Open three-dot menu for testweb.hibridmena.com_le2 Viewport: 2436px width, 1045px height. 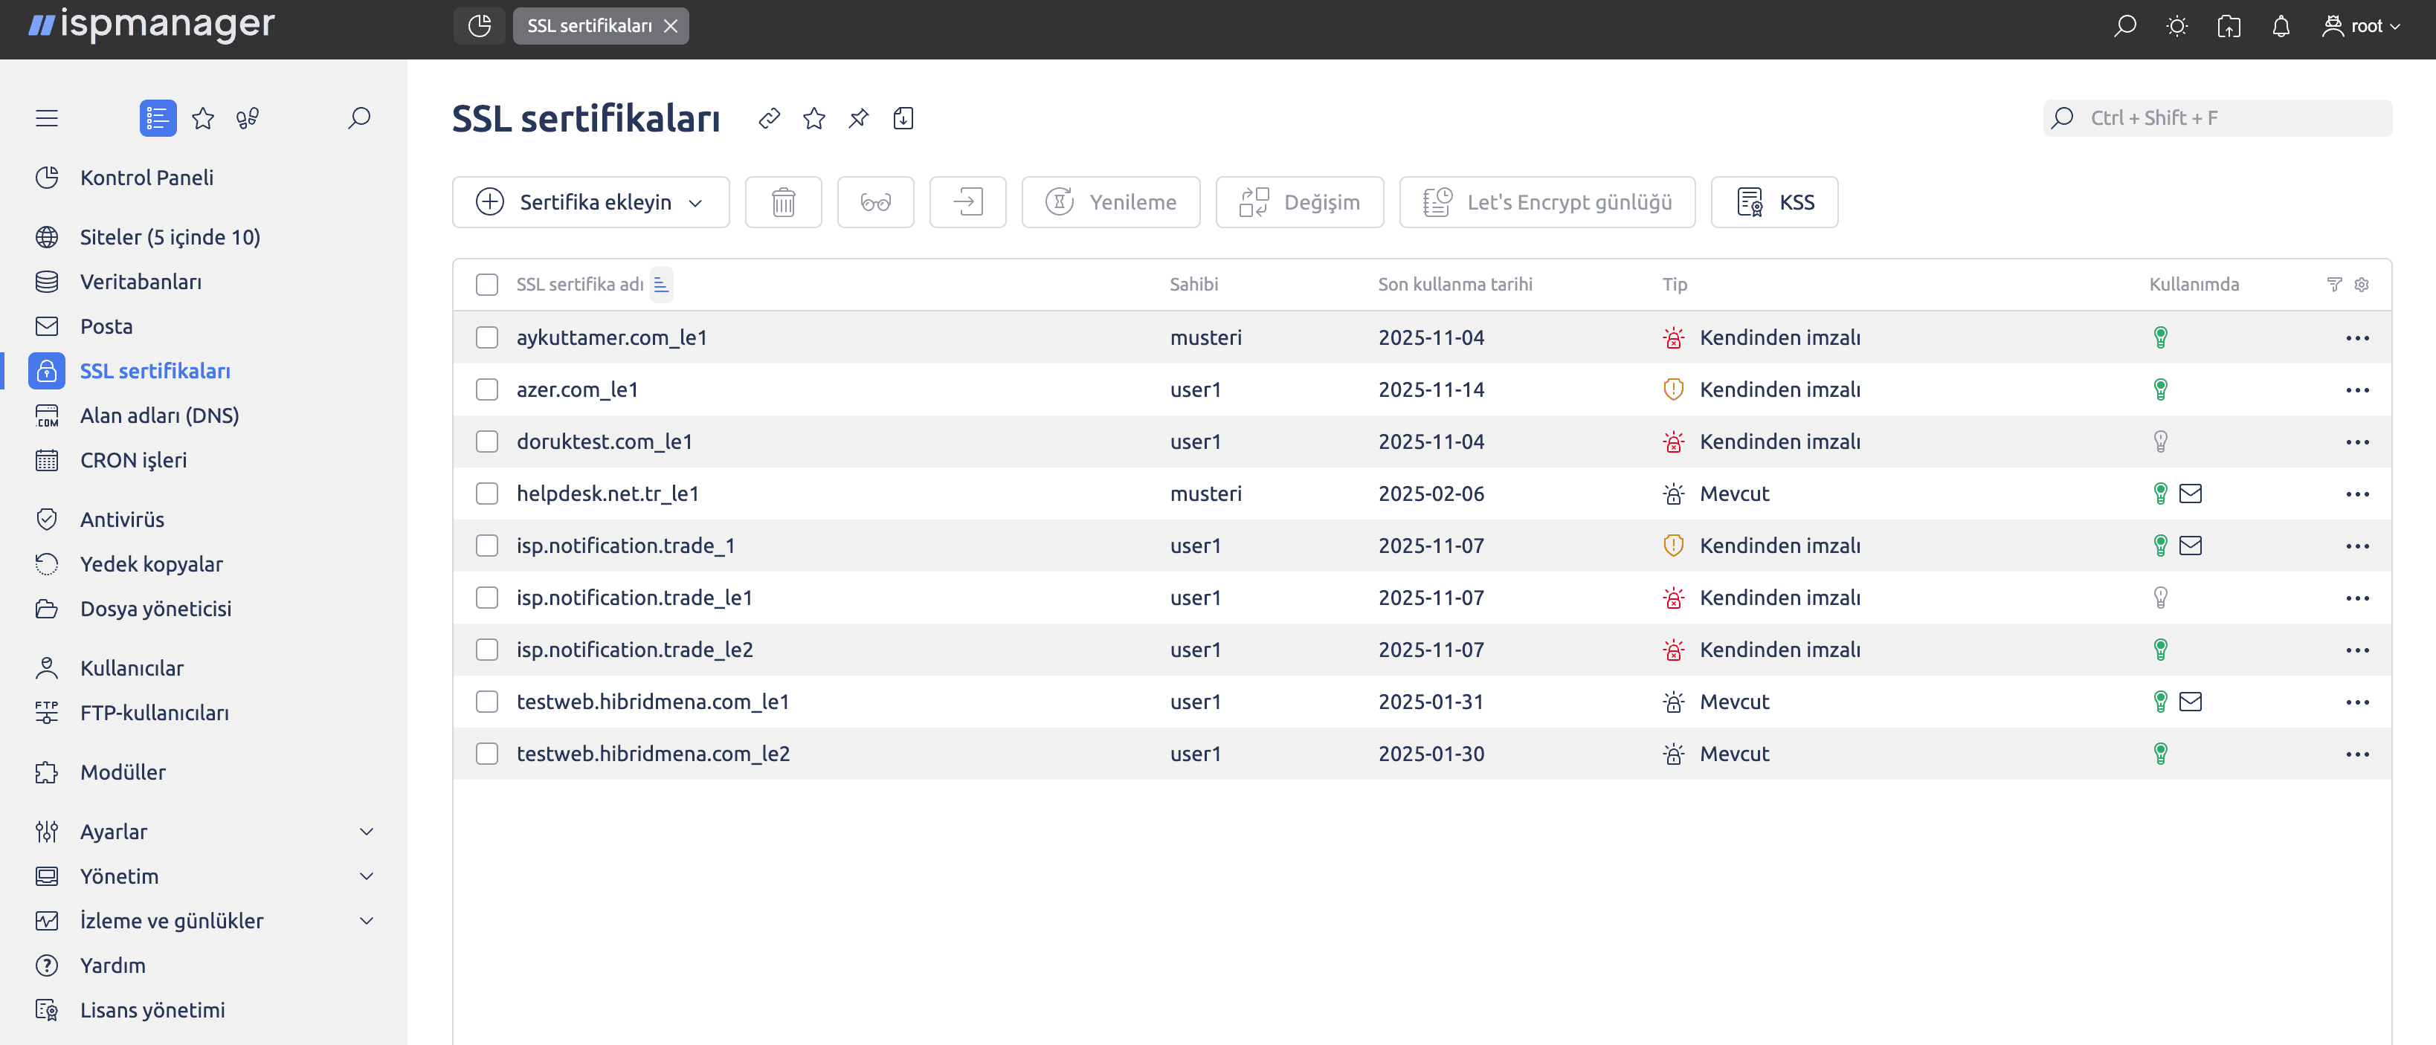click(2357, 754)
